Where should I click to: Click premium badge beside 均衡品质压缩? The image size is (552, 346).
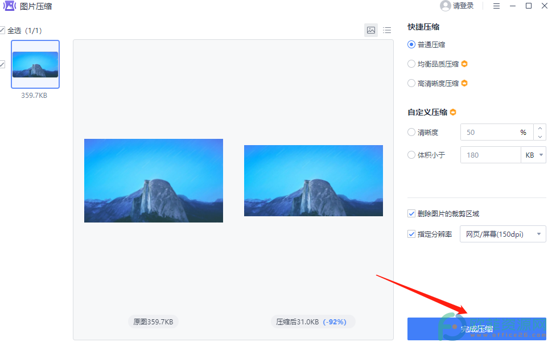click(x=464, y=64)
